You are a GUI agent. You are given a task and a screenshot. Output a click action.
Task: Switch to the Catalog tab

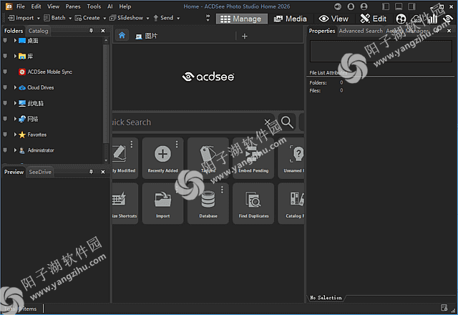coord(38,31)
